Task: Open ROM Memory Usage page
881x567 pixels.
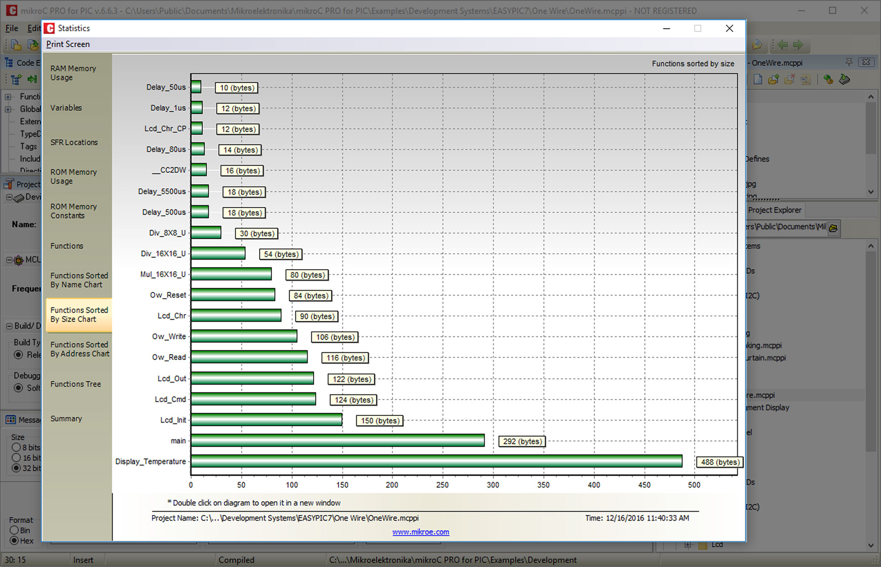Action: coord(74,177)
